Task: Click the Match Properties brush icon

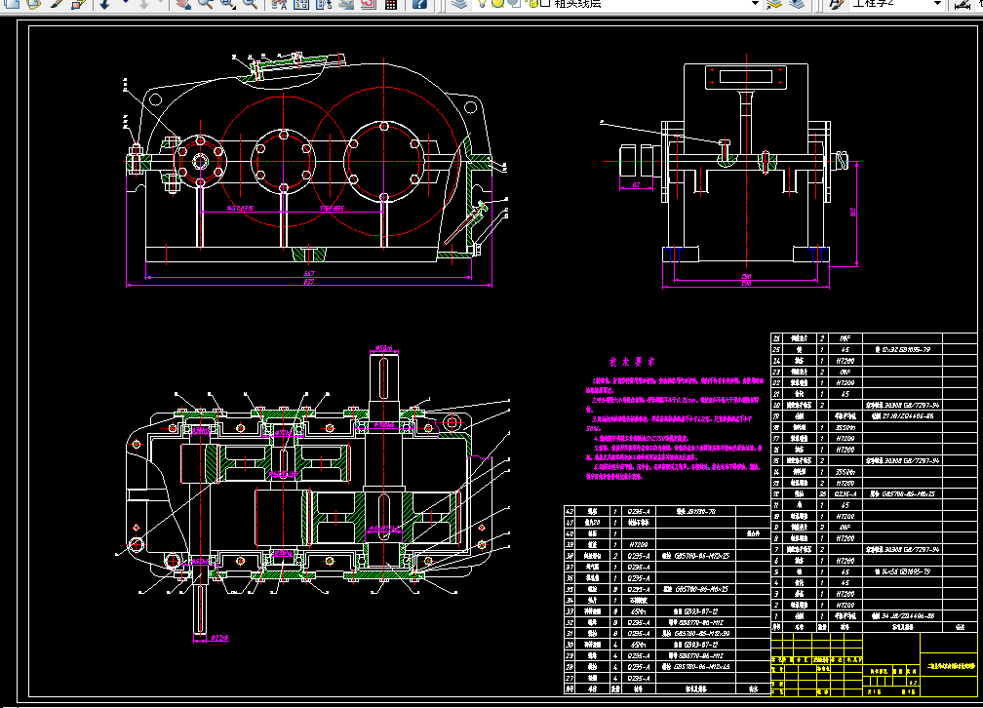Action: (58, 3)
